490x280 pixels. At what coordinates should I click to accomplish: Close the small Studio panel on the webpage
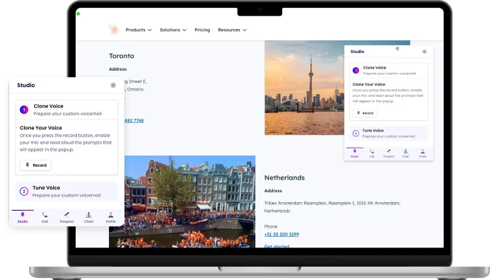[x=424, y=52]
